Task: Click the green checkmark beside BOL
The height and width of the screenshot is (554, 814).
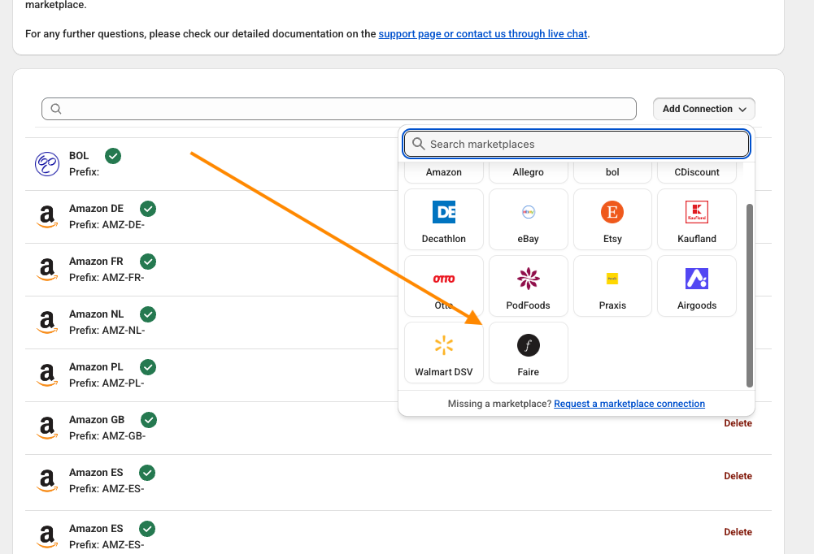Action: (113, 156)
